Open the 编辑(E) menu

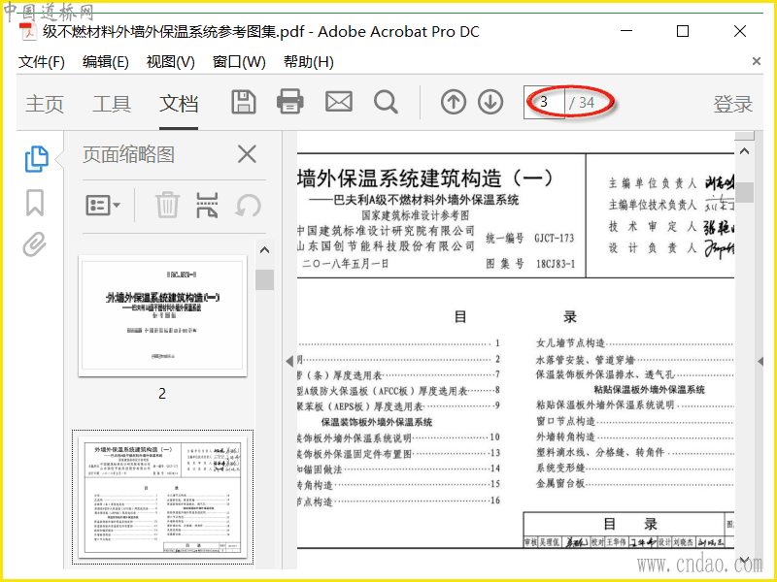106,62
